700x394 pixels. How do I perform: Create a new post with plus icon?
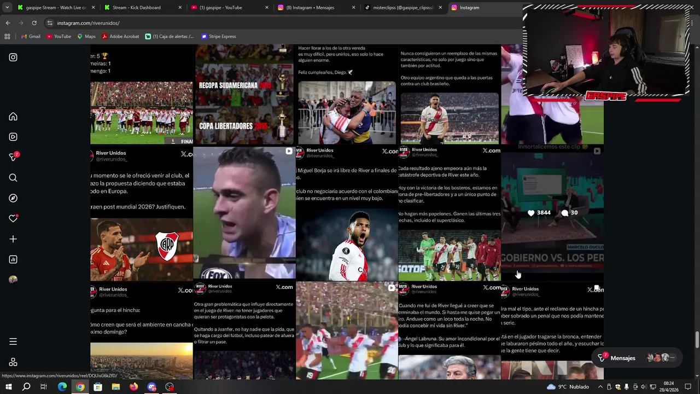(13, 239)
